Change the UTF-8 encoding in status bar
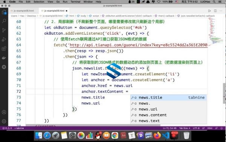Viewport: 226px width, 142px height. 196,128
